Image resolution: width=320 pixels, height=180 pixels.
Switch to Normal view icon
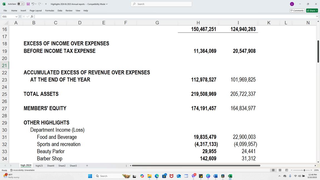click(x=273, y=170)
